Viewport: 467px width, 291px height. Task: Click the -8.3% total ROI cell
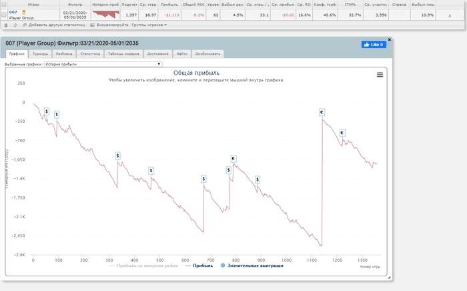tap(193, 15)
